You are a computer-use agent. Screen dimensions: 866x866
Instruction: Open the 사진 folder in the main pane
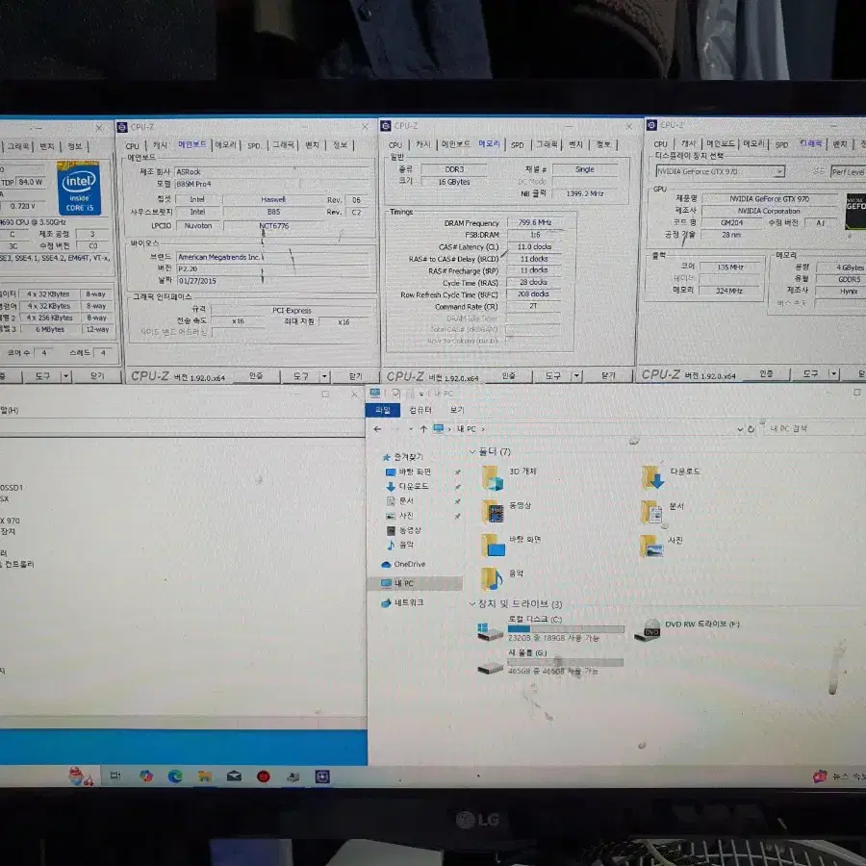pos(652,546)
